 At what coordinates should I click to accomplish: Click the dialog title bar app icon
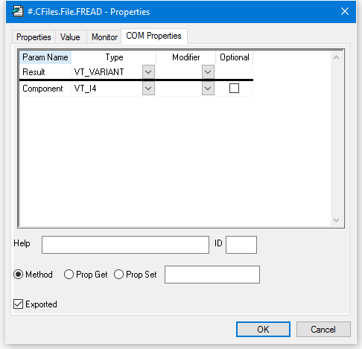coord(18,12)
